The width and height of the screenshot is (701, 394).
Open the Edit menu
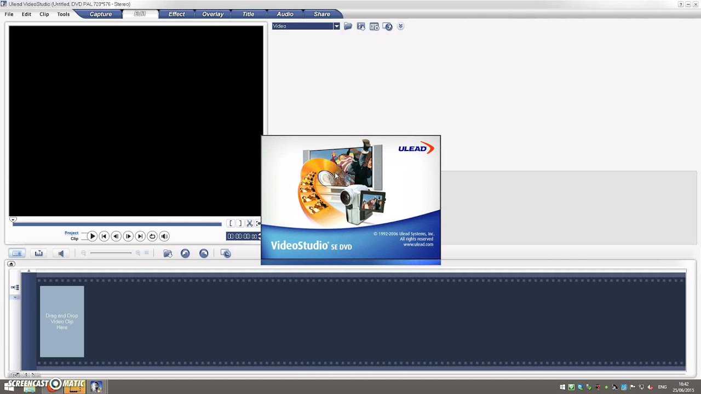pyautogui.click(x=26, y=14)
